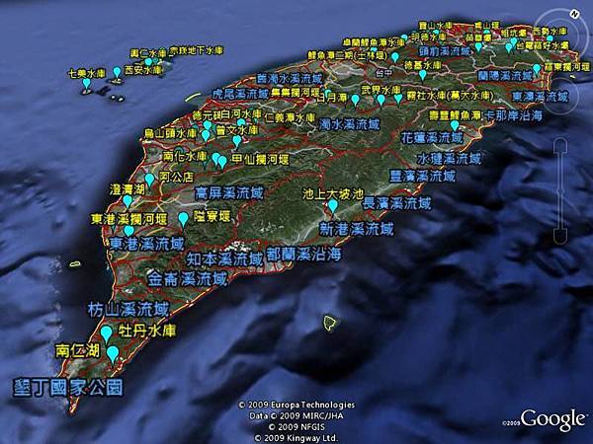Click the 豐濱溪流域 label
Screen dimensions: 593x444
pyautogui.click(x=423, y=176)
